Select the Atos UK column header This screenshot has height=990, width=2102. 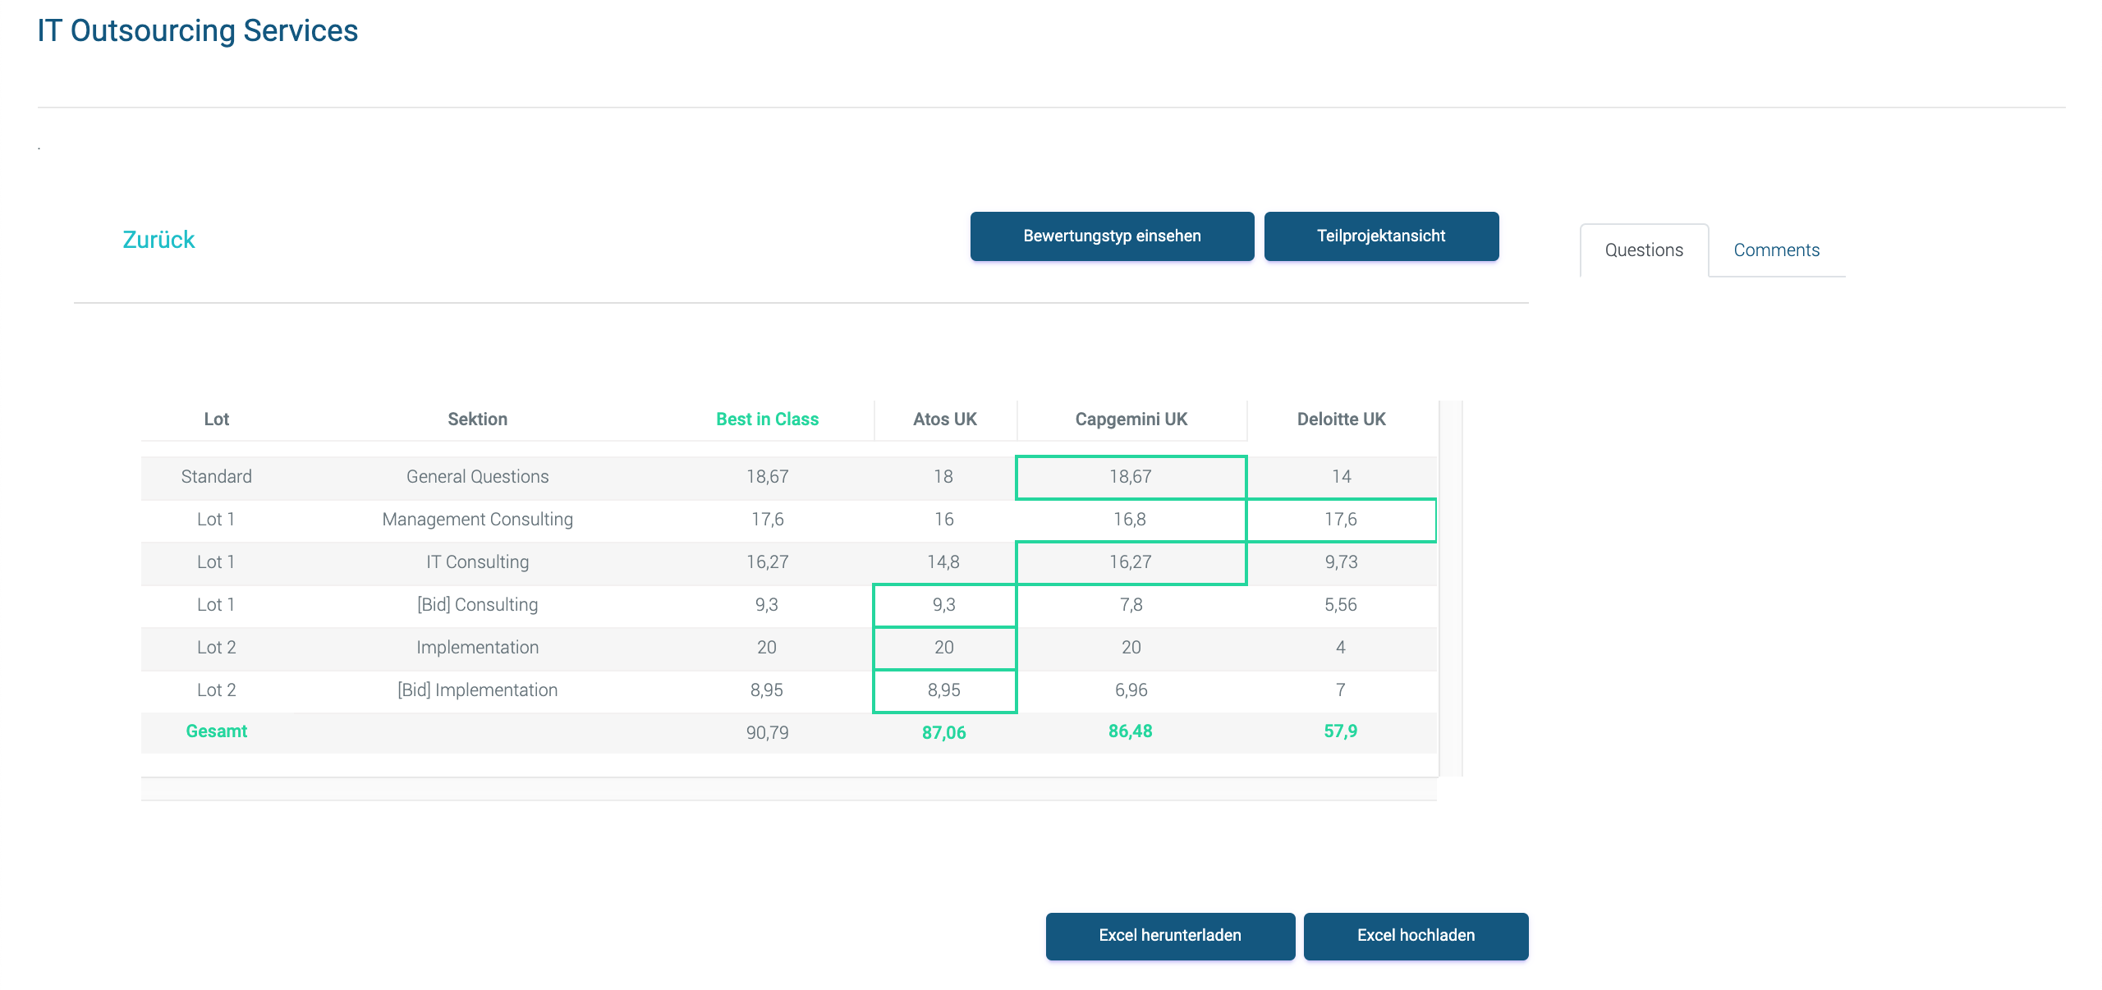[944, 419]
